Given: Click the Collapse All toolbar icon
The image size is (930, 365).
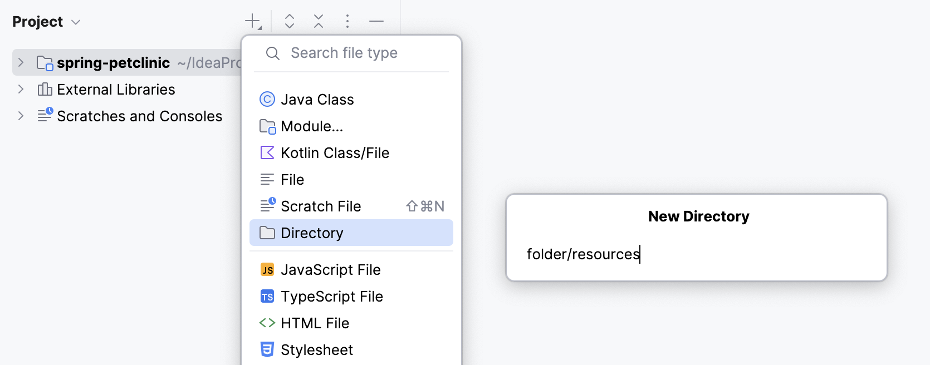Looking at the screenshot, I should pos(319,22).
